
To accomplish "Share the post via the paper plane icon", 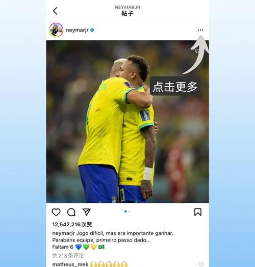I will (86, 212).
